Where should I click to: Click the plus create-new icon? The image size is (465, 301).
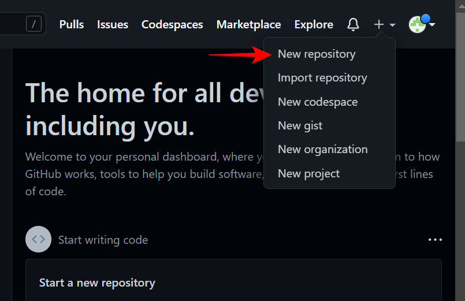(379, 24)
